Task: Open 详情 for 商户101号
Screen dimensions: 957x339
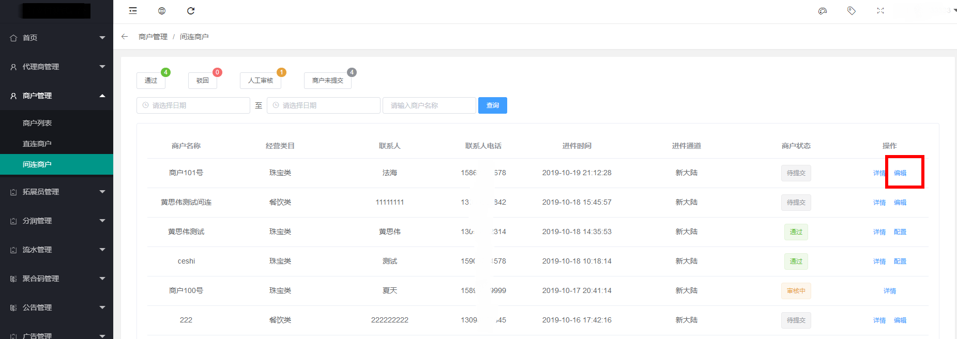Action: pos(879,173)
